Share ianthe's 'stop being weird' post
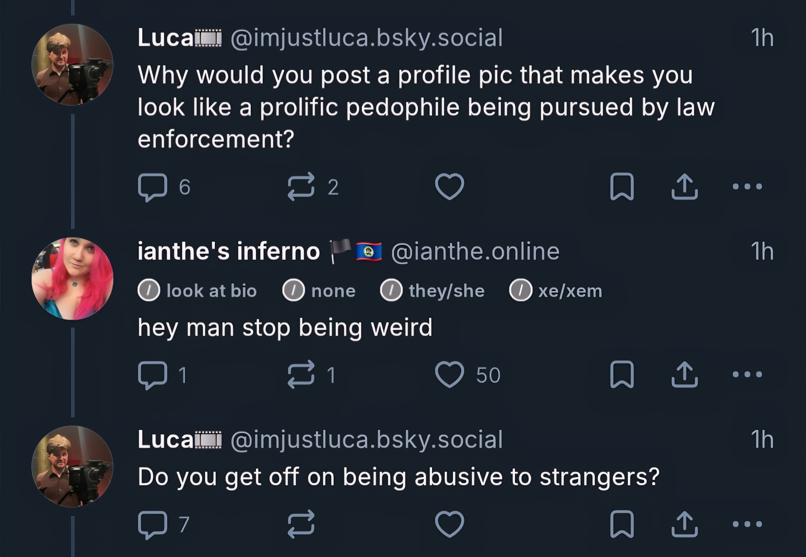Image resolution: width=806 pixels, height=557 pixels. coord(684,375)
